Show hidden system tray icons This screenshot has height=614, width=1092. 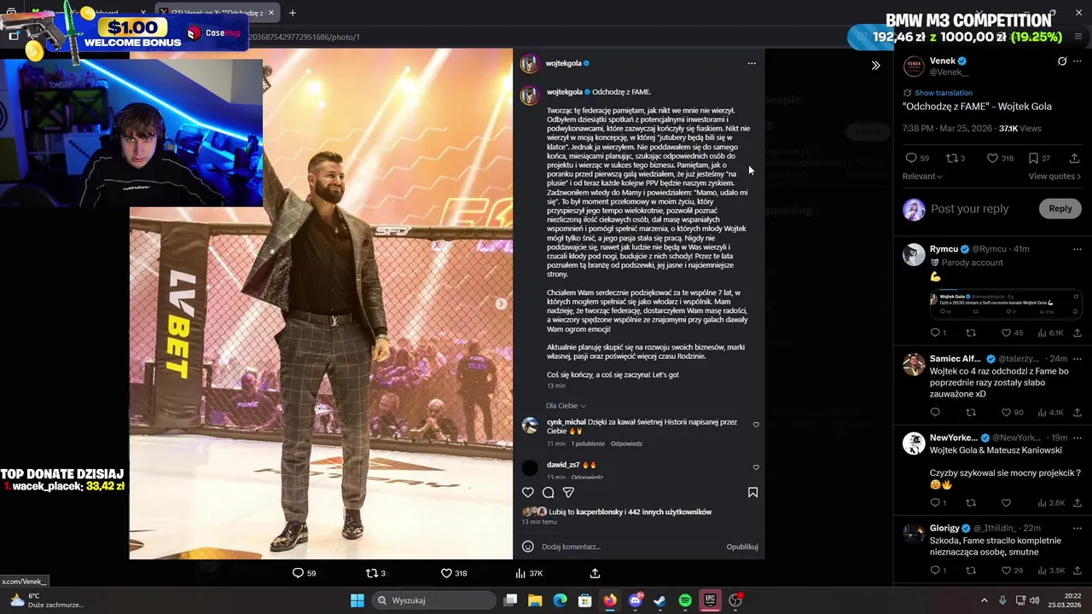coord(984,600)
